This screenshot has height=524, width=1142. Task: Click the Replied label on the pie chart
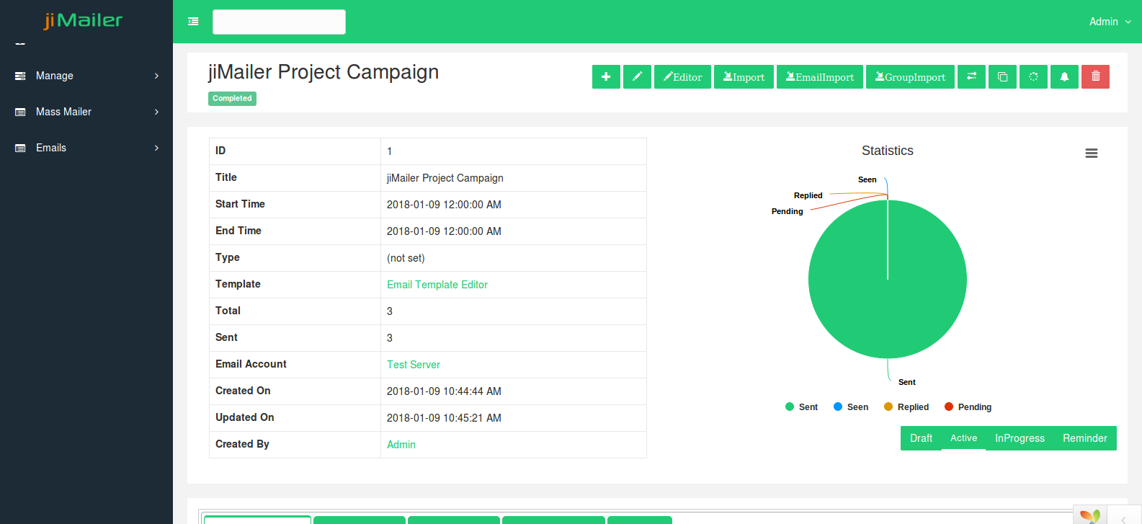coord(808,195)
